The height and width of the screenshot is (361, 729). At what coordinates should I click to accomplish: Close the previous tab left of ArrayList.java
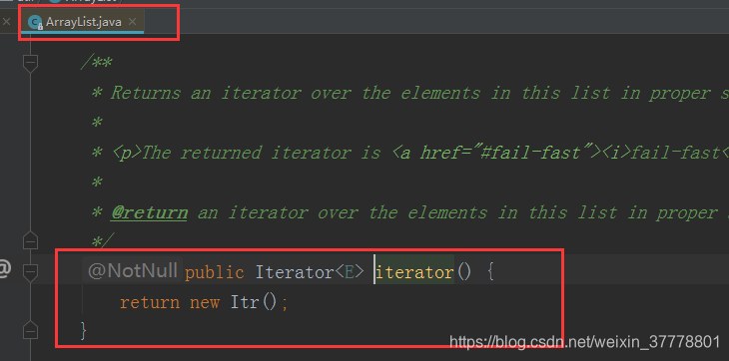(x=6, y=21)
